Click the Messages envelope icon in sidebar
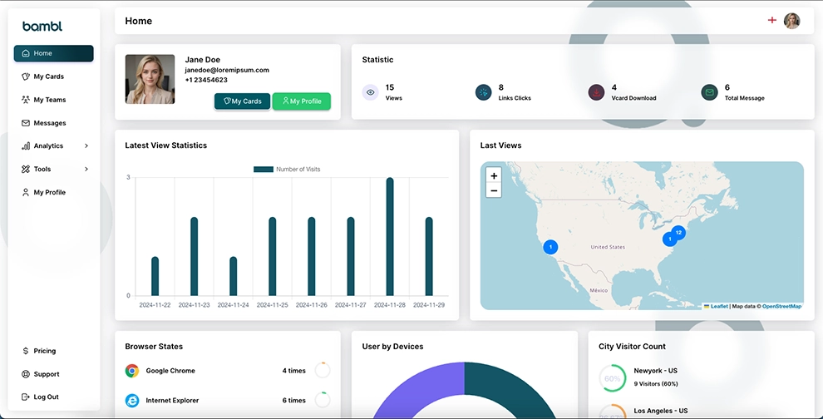Image resolution: width=823 pixels, height=419 pixels. [x=25, y=123]
